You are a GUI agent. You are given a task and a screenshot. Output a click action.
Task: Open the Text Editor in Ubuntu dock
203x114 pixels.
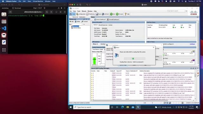click(4, 42)
